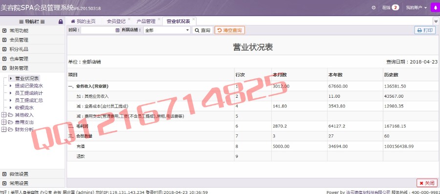Click the value 136581.50
440x194 pixels.
pyautogui.click(x=395, y=86)
